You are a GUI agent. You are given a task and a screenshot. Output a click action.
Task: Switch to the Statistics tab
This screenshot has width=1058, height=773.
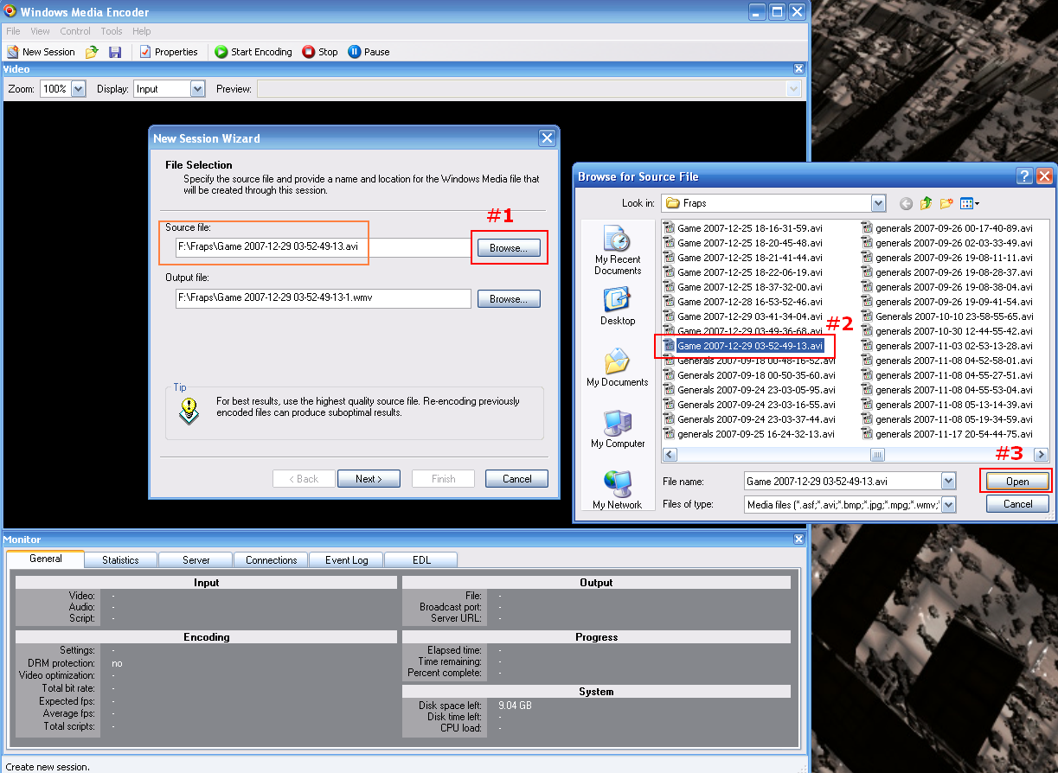tap(120, 560)
